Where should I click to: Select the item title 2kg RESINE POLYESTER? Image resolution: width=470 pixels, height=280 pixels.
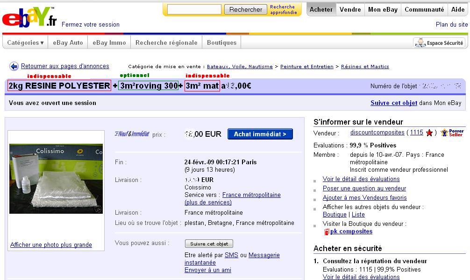(59, 86)
